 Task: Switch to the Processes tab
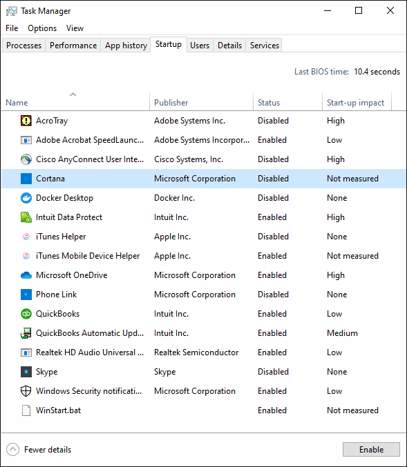click(x=24, y=46)
